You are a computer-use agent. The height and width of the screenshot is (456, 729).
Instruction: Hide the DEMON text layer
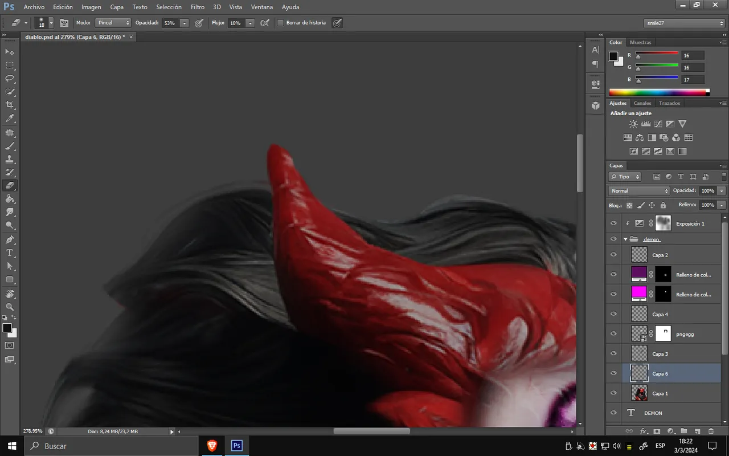[x=613, y=413]
